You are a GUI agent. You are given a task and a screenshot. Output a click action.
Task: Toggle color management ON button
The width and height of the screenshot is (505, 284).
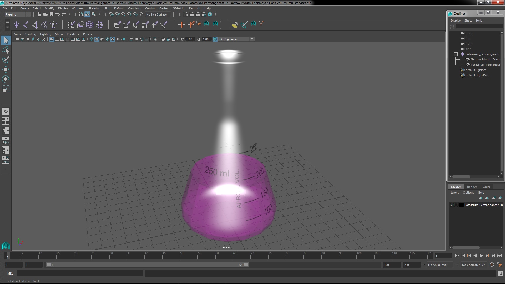215,39
